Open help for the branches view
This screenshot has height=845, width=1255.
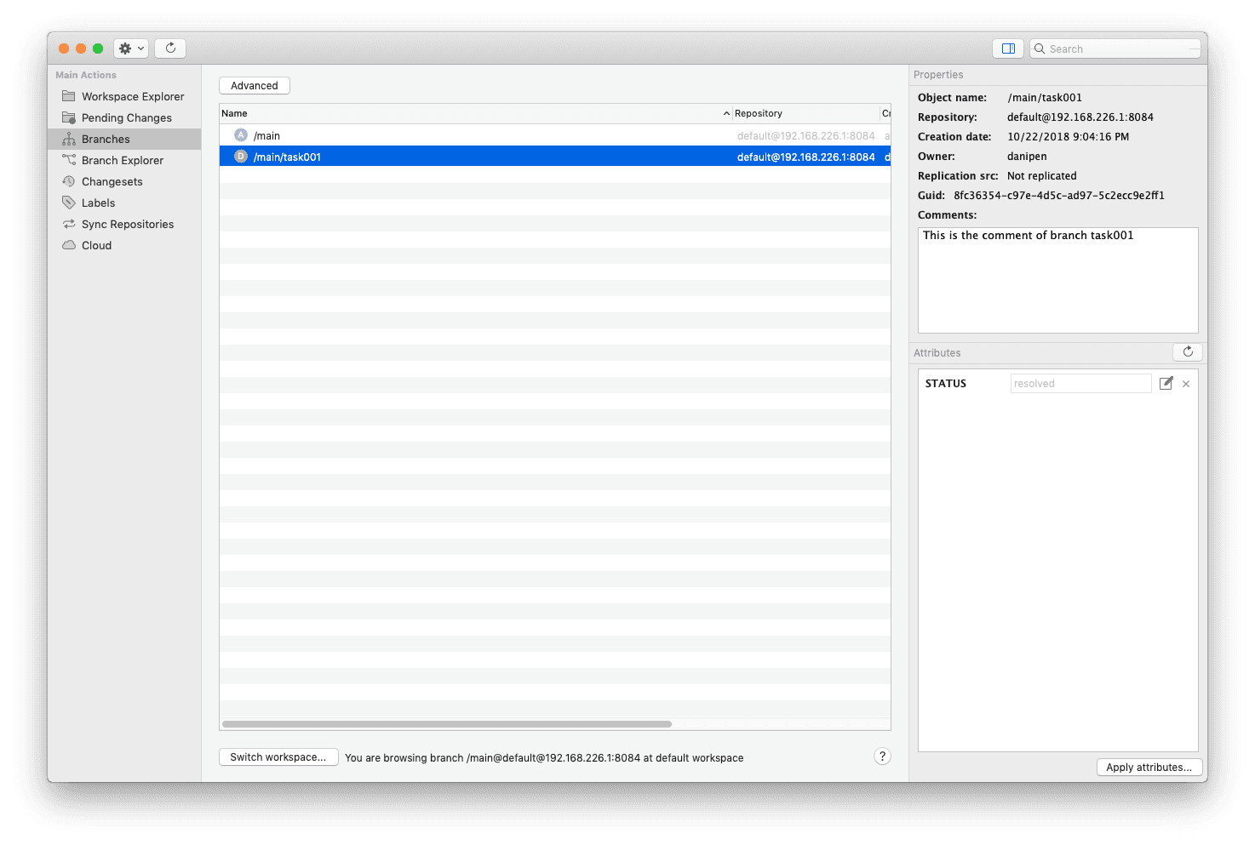pyautogui.click(x=882, y=756)
